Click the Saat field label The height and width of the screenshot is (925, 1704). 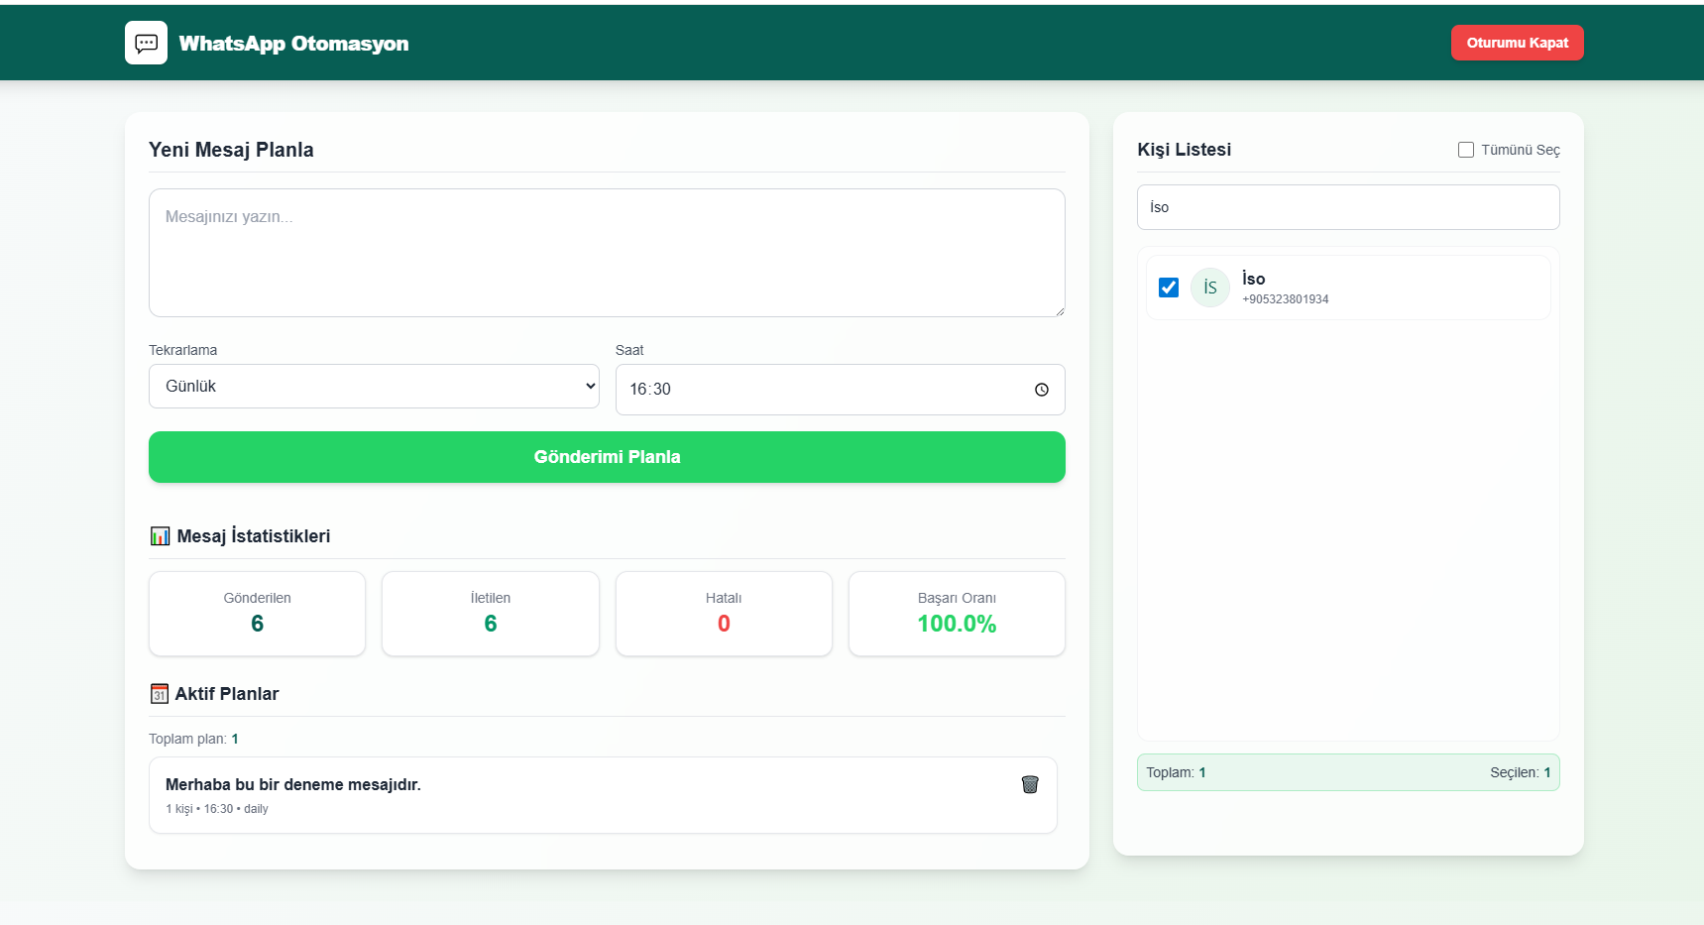tap(629, 350)
